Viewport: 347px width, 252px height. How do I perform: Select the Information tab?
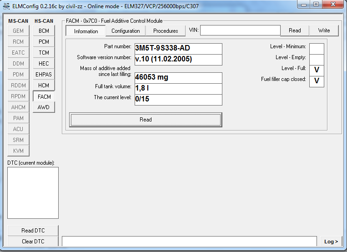(86, 31)
